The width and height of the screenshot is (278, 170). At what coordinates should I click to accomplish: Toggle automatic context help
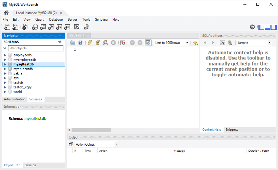(x=230, y=43)
